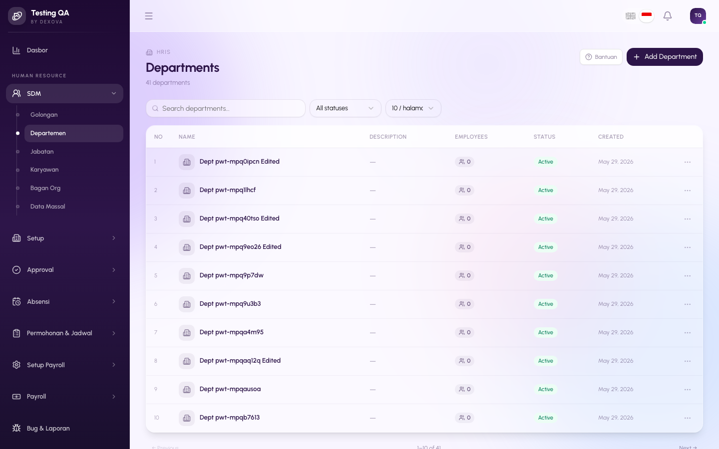
Task: Switch language to Indonesian flag
Action: (647, 16)
